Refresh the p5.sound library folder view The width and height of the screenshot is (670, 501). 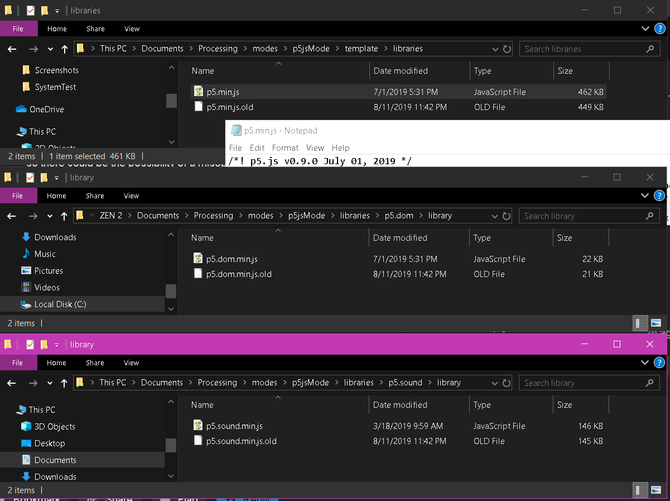tap(507, 383)
